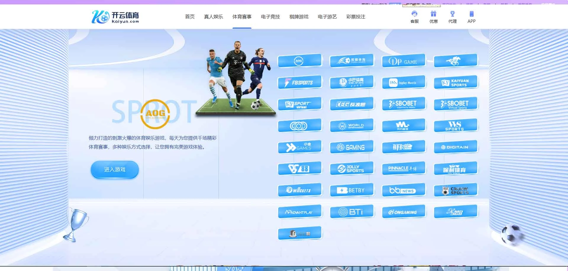
Task: Switch to the 真人娱乐 menu item
Action: click(213, 17)
